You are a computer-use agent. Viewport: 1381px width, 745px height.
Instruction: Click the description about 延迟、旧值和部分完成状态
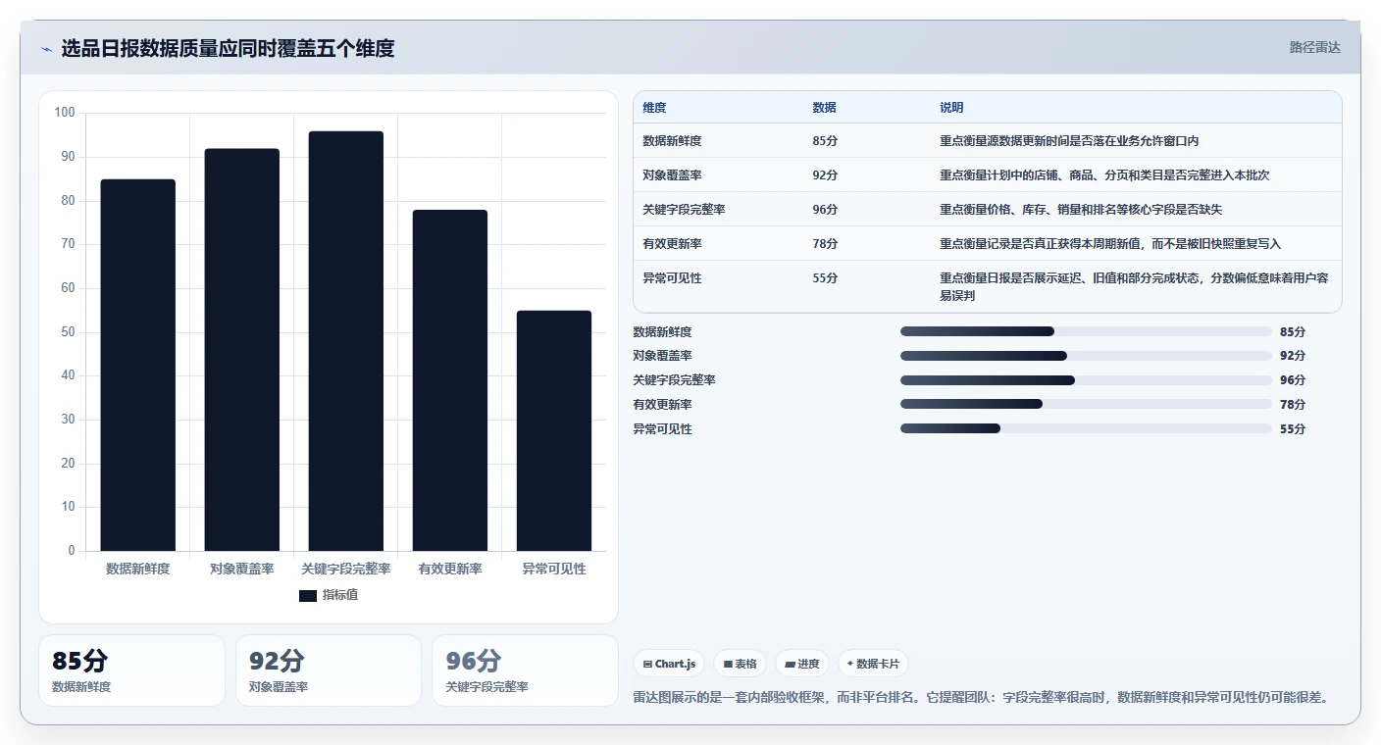(x=1134, y=286)
